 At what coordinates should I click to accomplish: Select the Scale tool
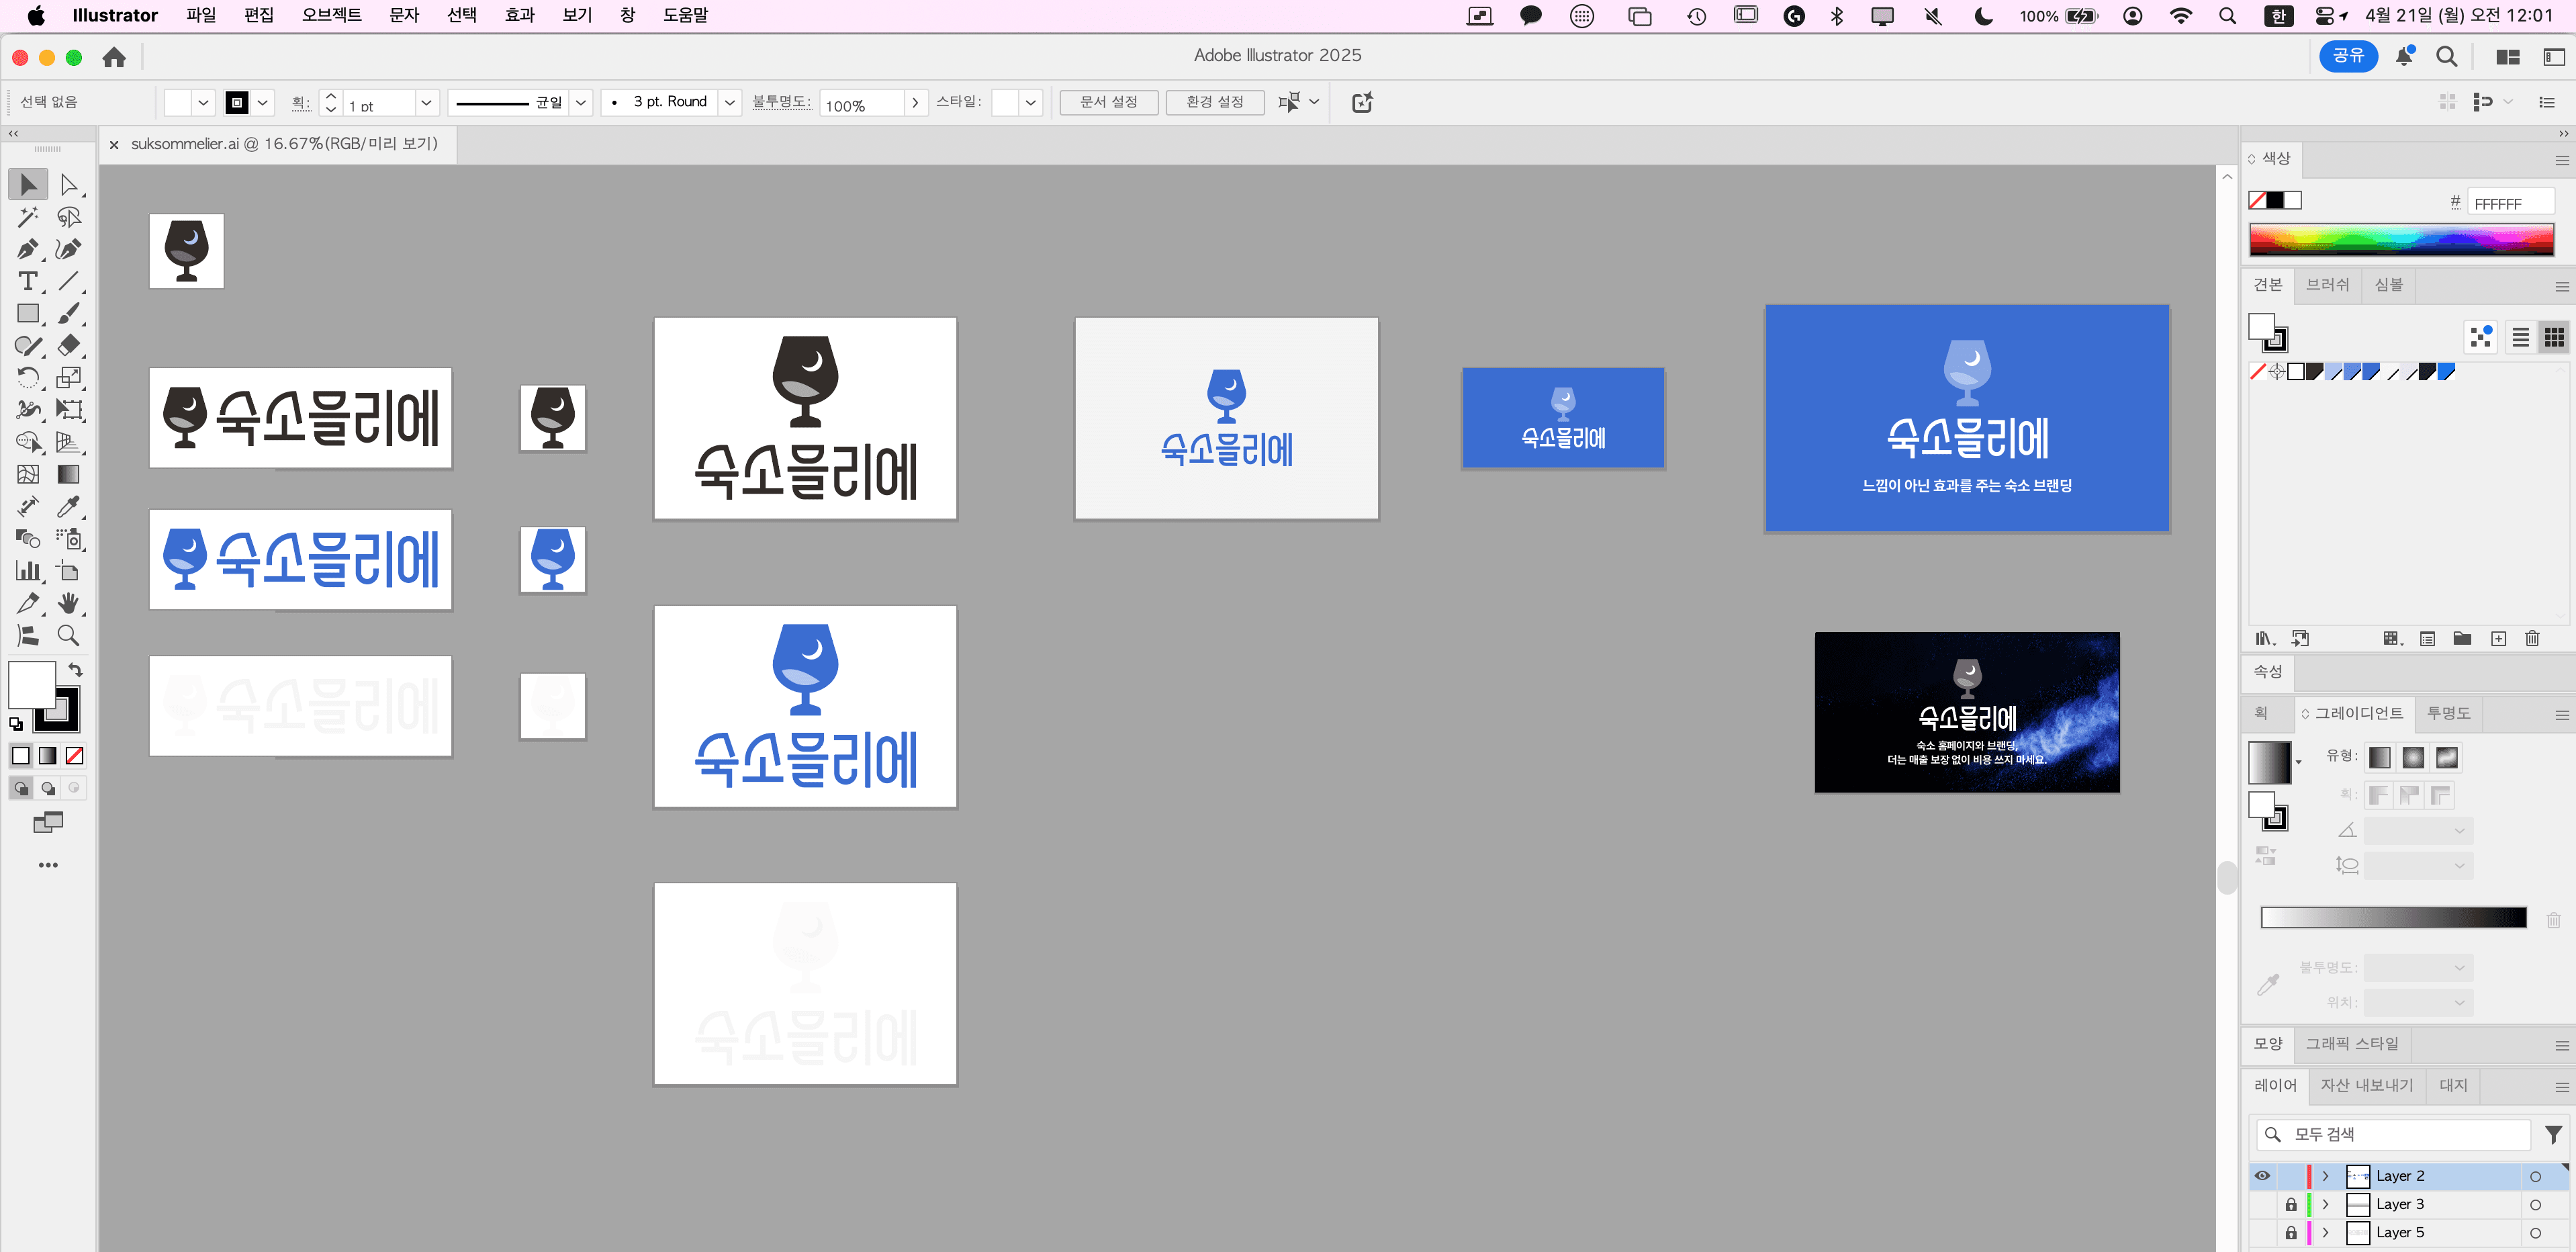click(68, 377)
